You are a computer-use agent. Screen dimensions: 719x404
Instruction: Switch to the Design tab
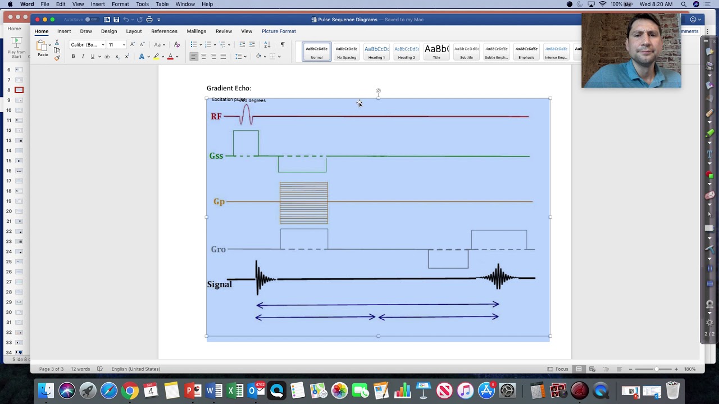click(109, 31)
